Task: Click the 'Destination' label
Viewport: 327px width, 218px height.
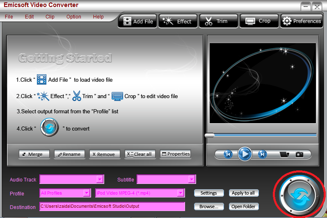Action: [23, 207]
